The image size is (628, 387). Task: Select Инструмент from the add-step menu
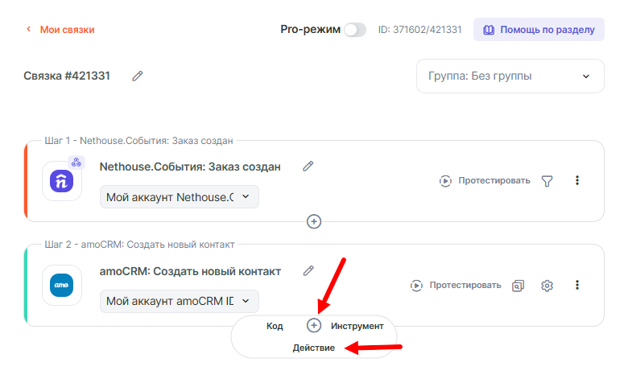coord(357,326)
